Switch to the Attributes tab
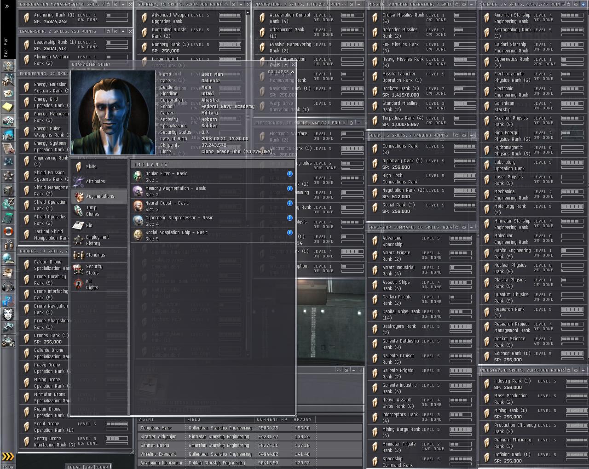The image size is (589, 469). coord(95,182)
